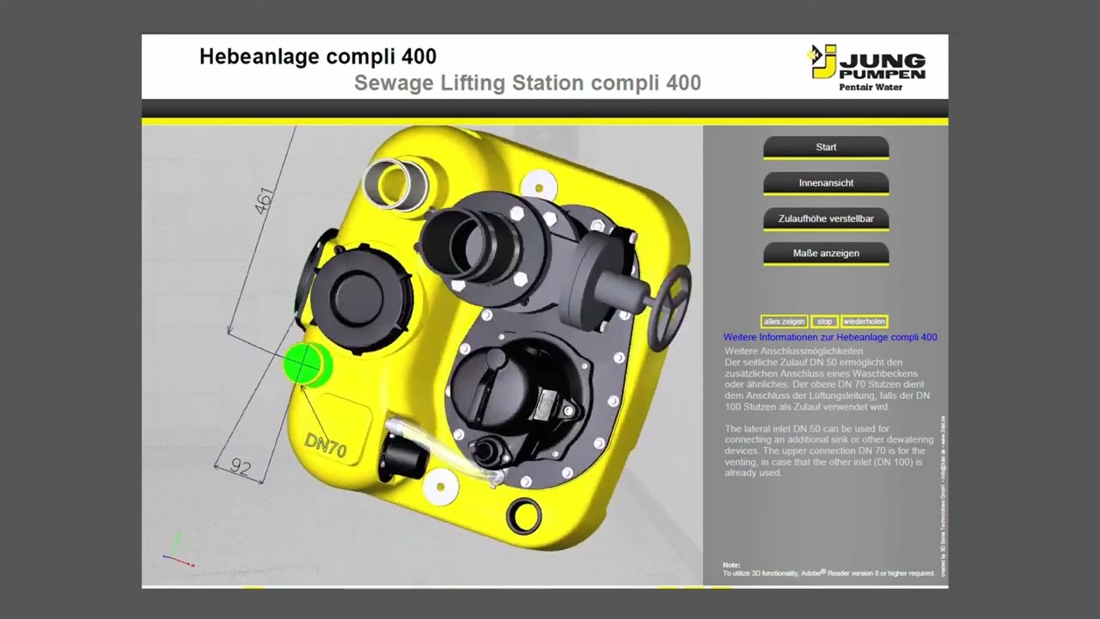The height and width of the screenshot is (619, 1100).
Task: Select Zulaufhöhe verstellbar button
Action: [x=826, y=218]
